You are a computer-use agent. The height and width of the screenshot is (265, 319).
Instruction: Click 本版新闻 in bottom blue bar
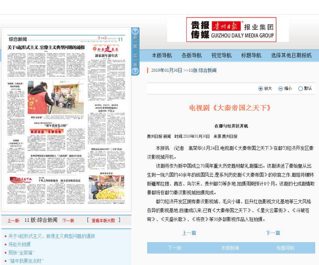point(230,248)
